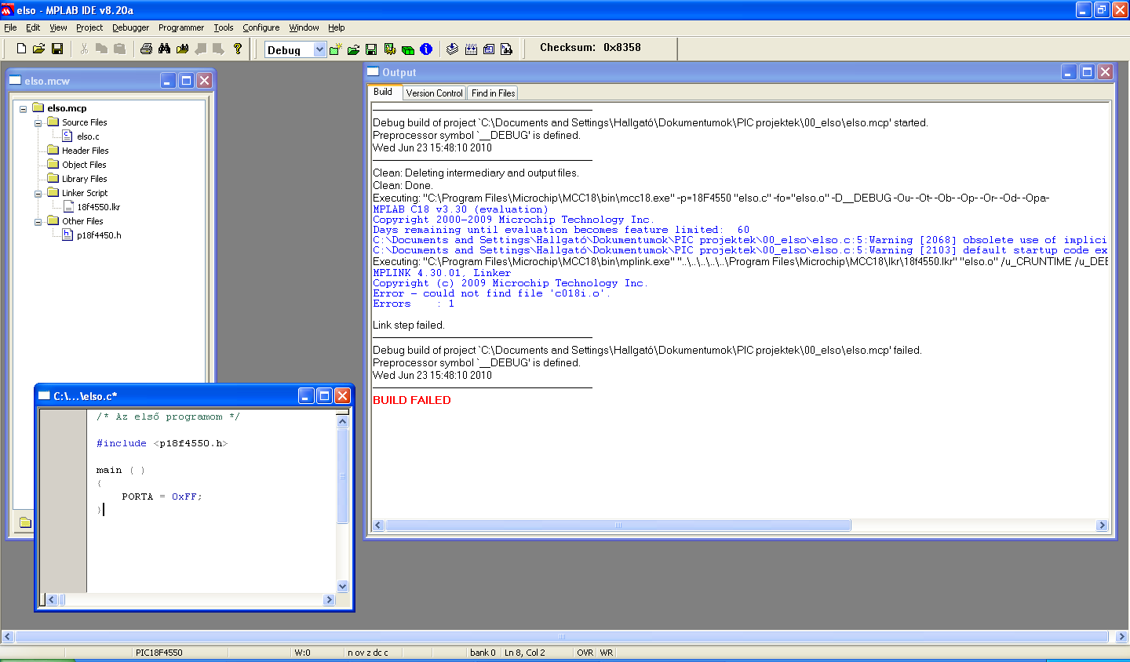
Task: Select the elso.c file in the tree
Action: click(88, 136)
